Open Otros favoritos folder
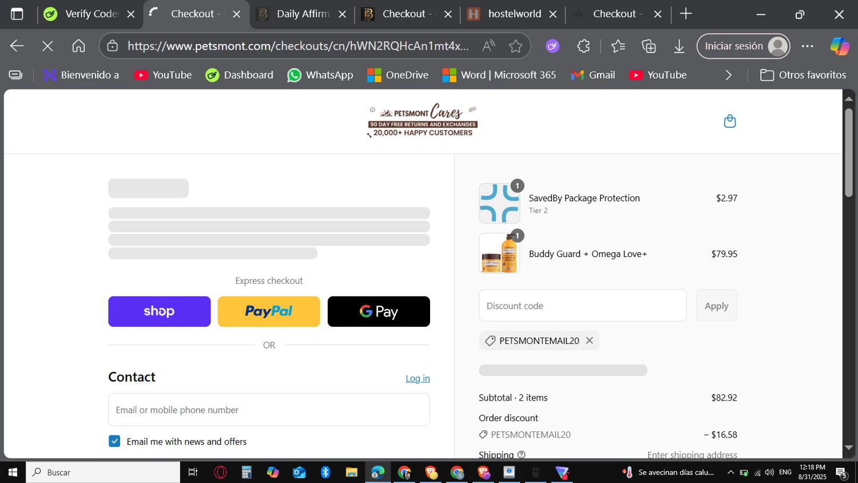Viewport: 858px width, 483px height. [803, 75]
